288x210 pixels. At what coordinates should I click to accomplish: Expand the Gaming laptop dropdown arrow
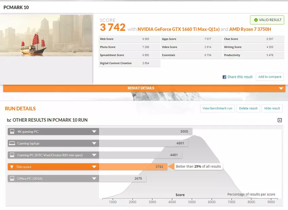[94, 144]
